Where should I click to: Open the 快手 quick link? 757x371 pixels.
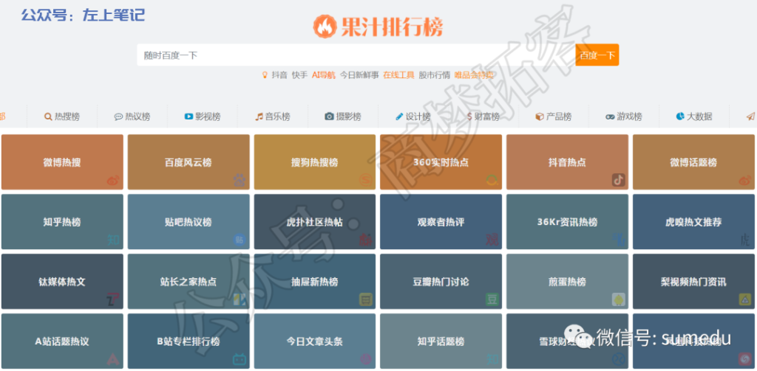[299, 75]
